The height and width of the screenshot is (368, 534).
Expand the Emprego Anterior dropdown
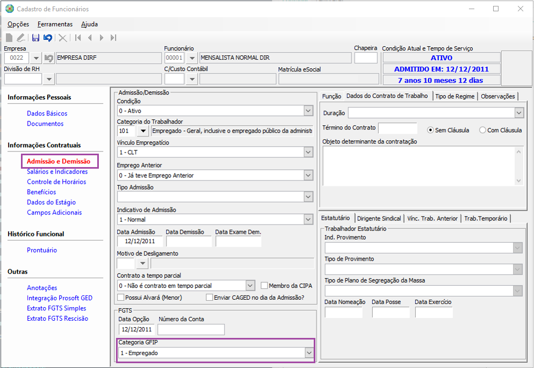click(x=308, y=175)
